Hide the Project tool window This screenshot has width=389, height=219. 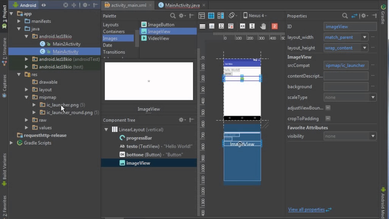pyautogui.click(x=95, y=5)
